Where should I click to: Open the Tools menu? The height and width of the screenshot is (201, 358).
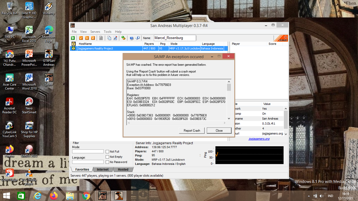(108, 32)
